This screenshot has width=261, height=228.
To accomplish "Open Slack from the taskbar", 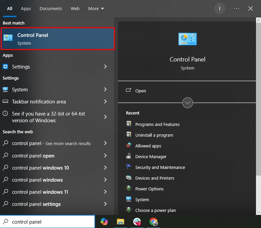I will pos(137,222).
